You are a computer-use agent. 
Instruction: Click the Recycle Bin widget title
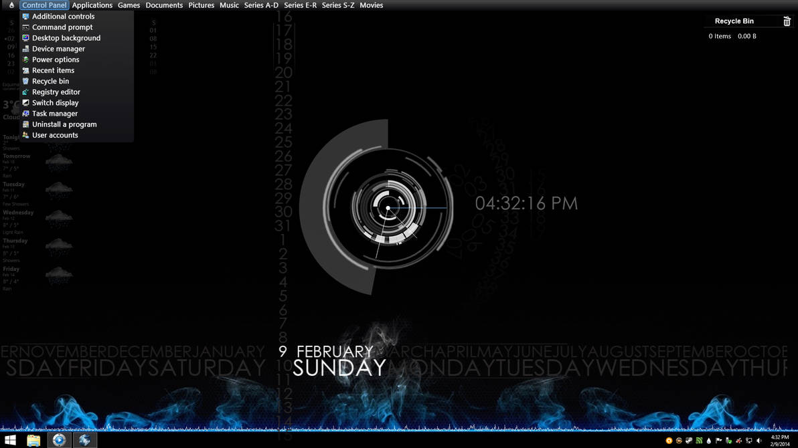point(734,21)
